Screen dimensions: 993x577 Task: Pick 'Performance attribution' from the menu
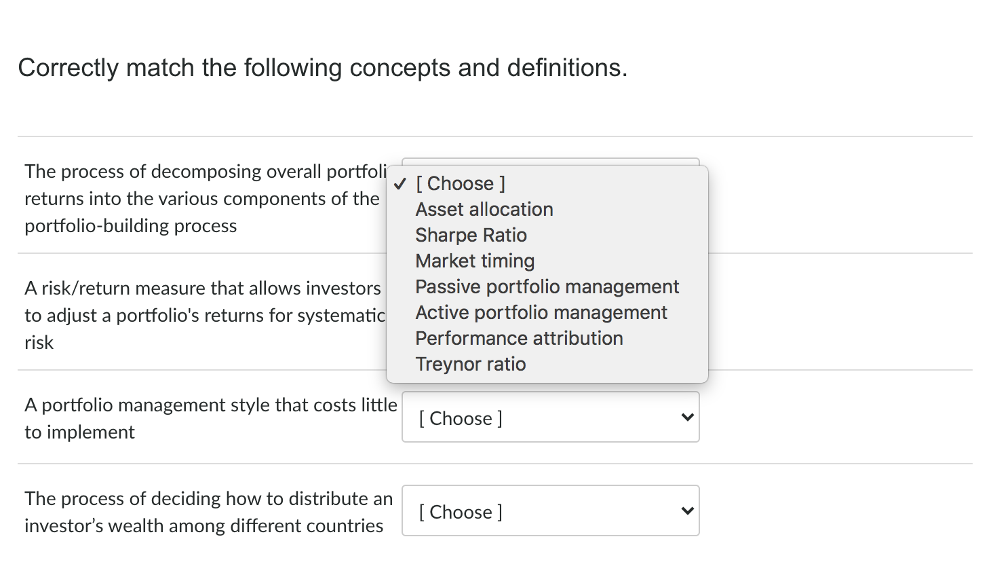click(519, 339)
